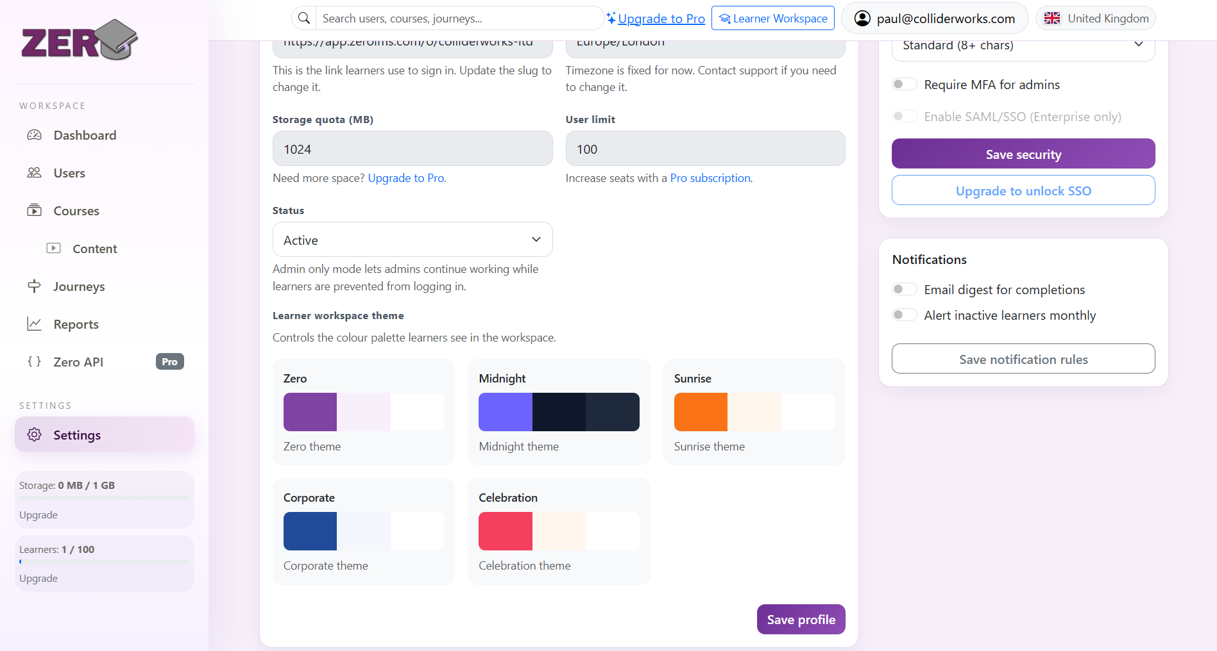Open paul@colliderworks.com account menu
Image resolution: width=1217 pixels, height=651 pixels.
coord(935,19)
